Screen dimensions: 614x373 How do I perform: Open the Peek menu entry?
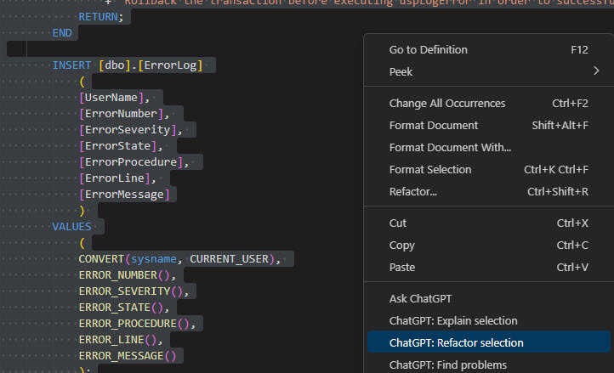point(401,72)
